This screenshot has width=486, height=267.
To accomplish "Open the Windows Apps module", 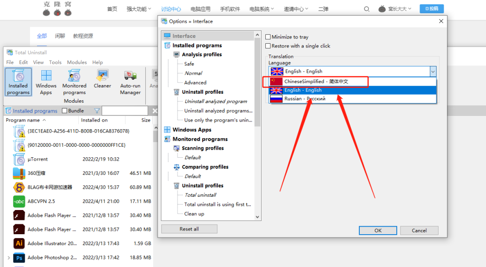I will (x=46, y=82).
